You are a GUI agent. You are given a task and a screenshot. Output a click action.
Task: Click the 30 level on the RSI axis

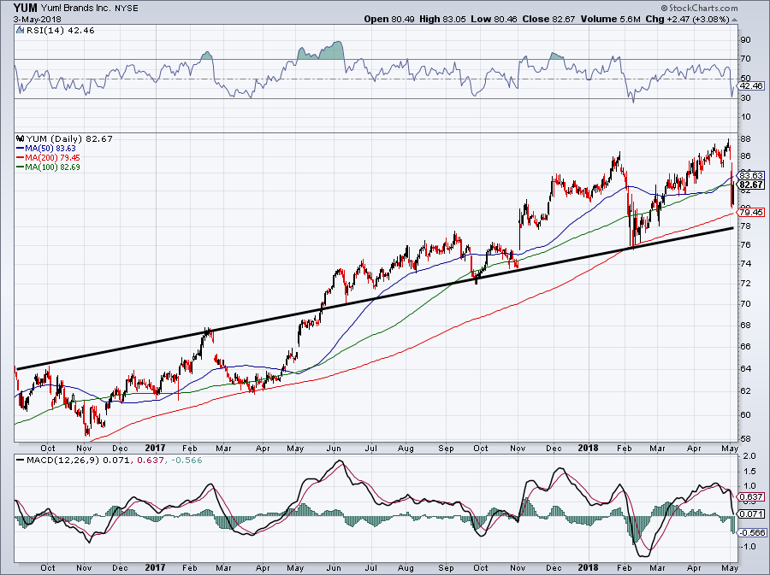(745, 97)
